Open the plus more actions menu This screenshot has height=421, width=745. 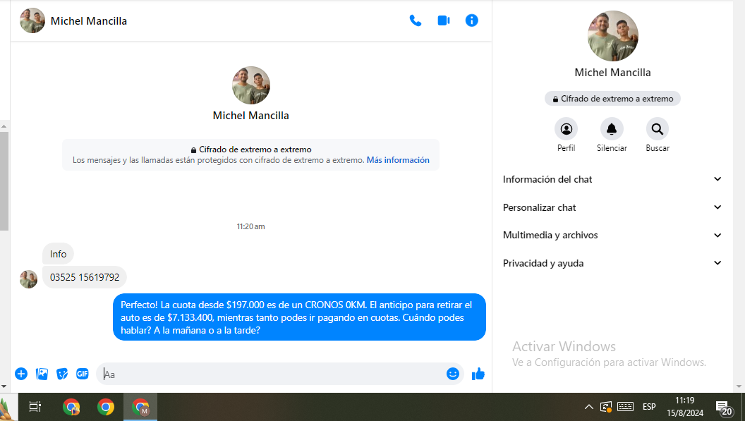(x=21, y=374)
